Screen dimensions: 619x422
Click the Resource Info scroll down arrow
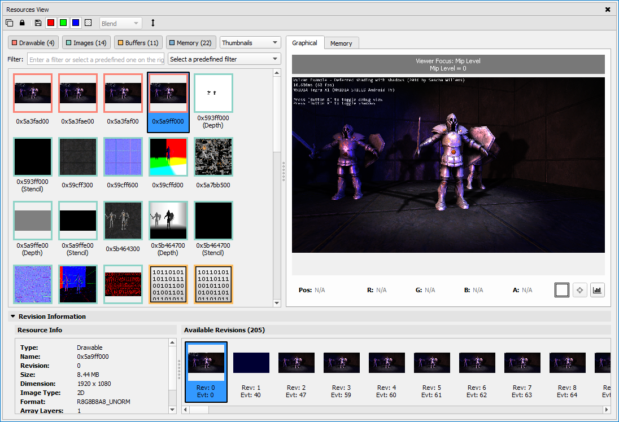tap(172, 410)
